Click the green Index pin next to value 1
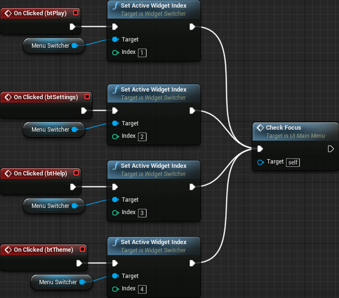 coord(116,52)
